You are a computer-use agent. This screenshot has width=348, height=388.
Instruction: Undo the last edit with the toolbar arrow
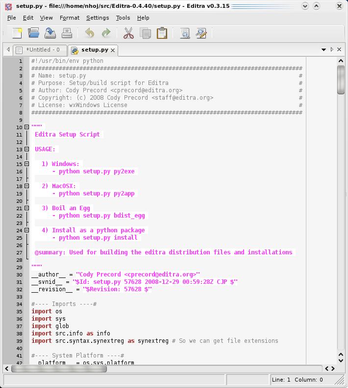(89, 33)
